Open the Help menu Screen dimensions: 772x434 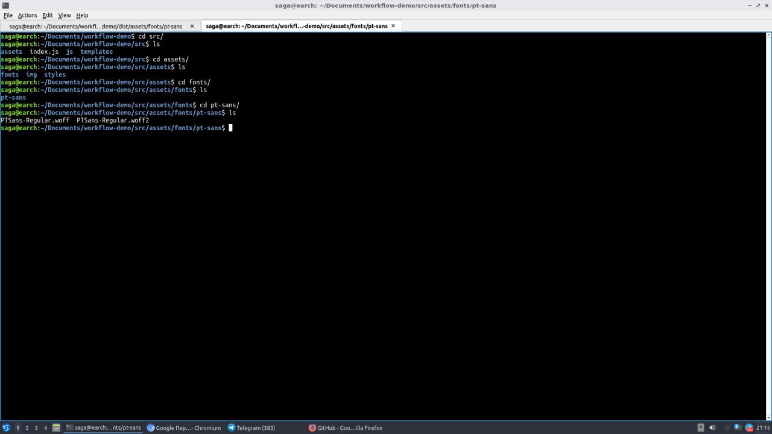[x=82, y=15]
